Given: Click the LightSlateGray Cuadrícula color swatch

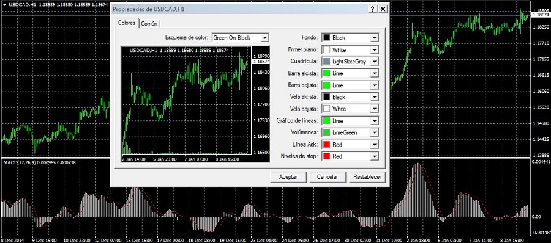Looking at the screenshot, I should (x=327, y=62).
